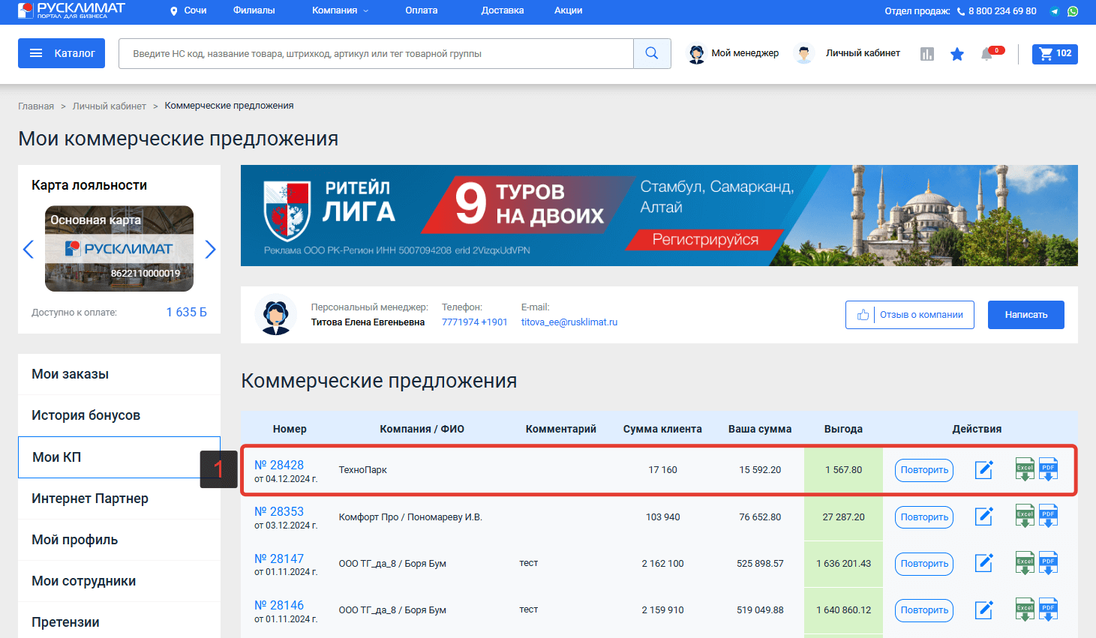Click the search magnifier button
Image resolution: width=1096 pixels, height=638 pixels.
652,53
